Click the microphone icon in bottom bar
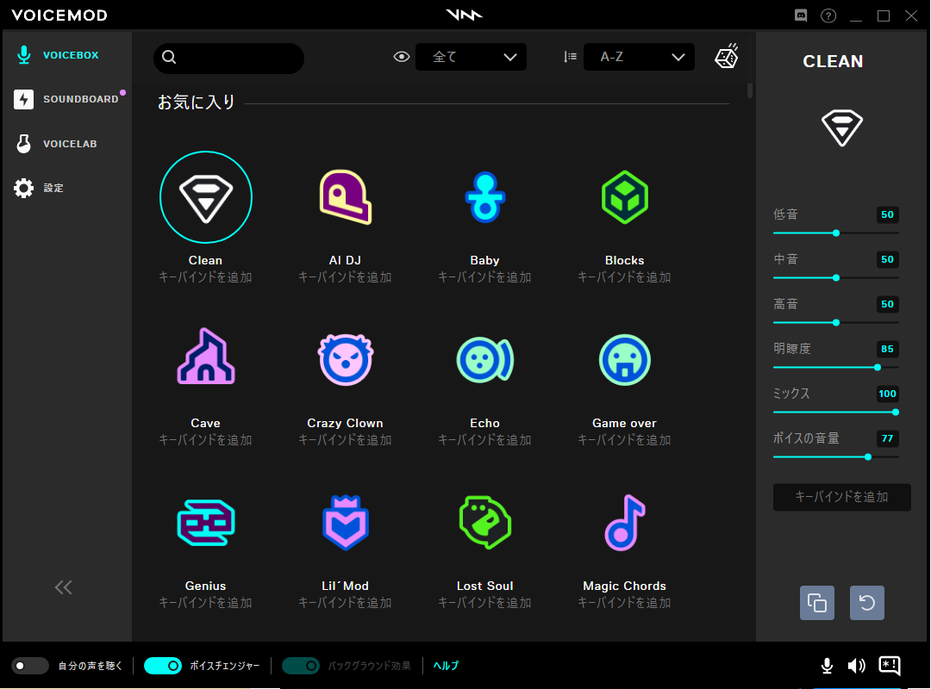The width and height of the screenshot is (931, 689). click(x=827, y=666)
